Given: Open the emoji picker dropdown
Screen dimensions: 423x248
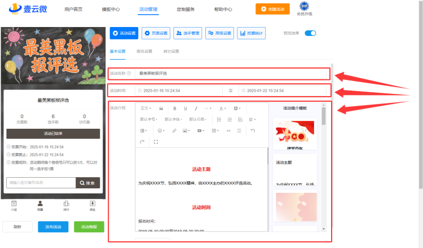Looking at the screenshot, I should click(x=161, y=130).
